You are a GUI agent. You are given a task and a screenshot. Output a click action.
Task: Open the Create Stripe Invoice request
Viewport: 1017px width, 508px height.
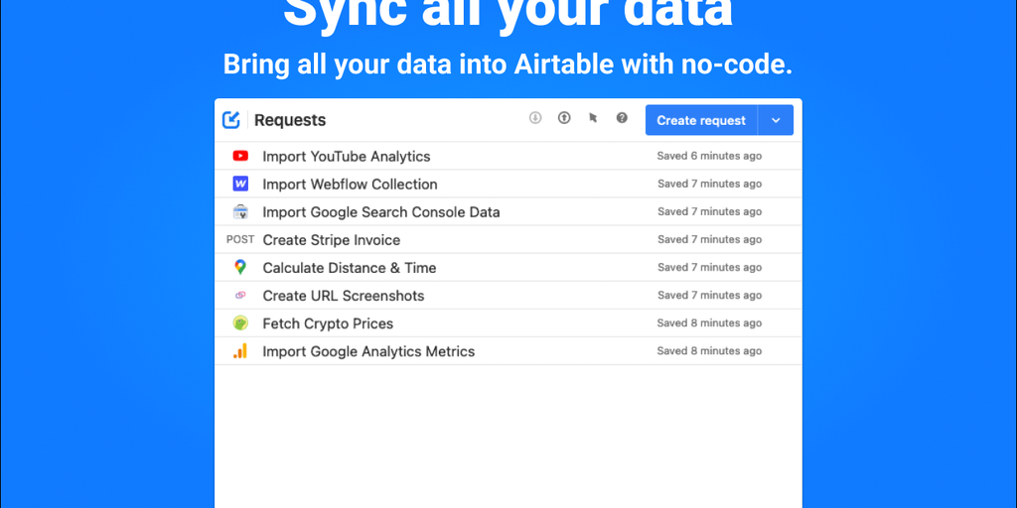[331, 239]
